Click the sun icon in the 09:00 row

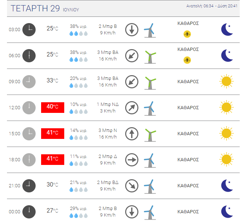click(x=226, y=81)
